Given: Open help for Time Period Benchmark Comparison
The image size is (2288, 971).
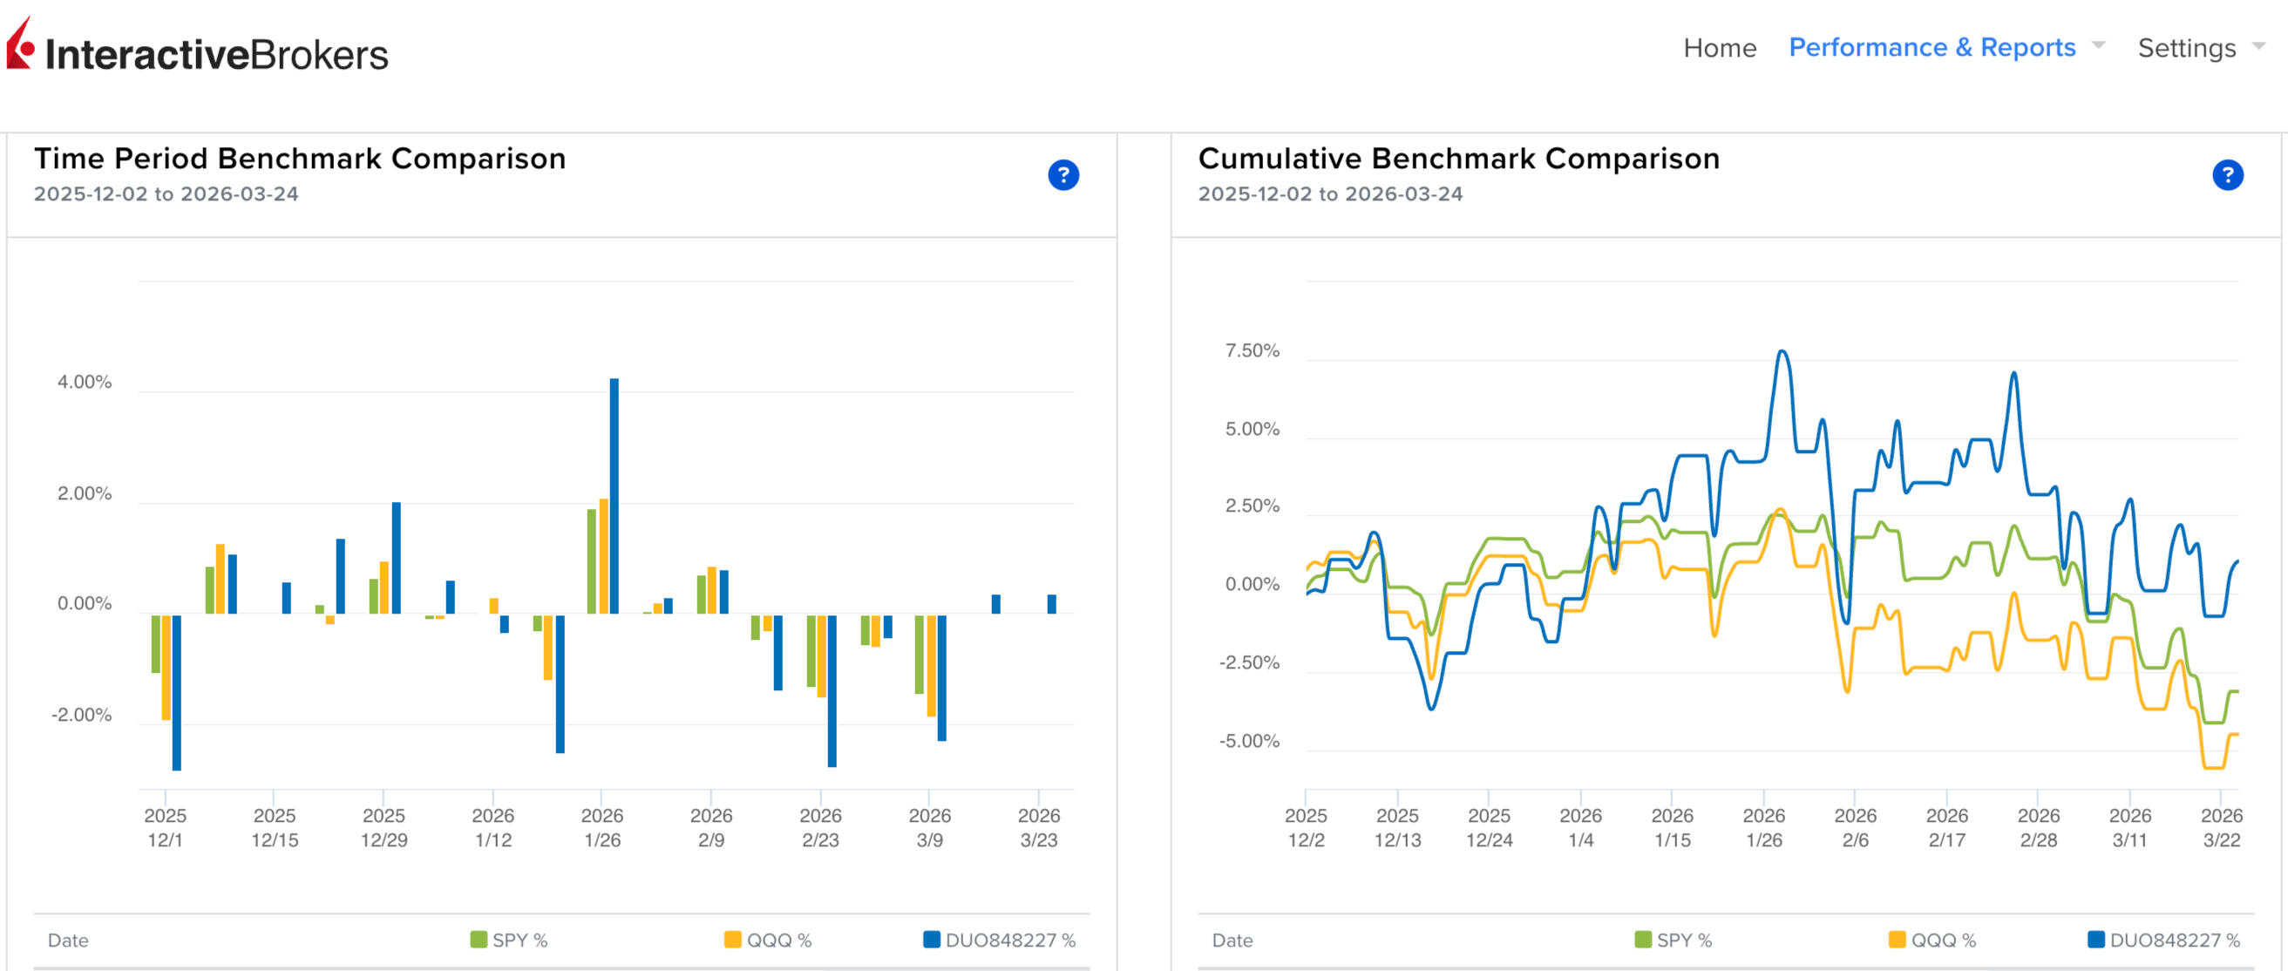Looking at the screenshot, I should tap(1063, 175).
